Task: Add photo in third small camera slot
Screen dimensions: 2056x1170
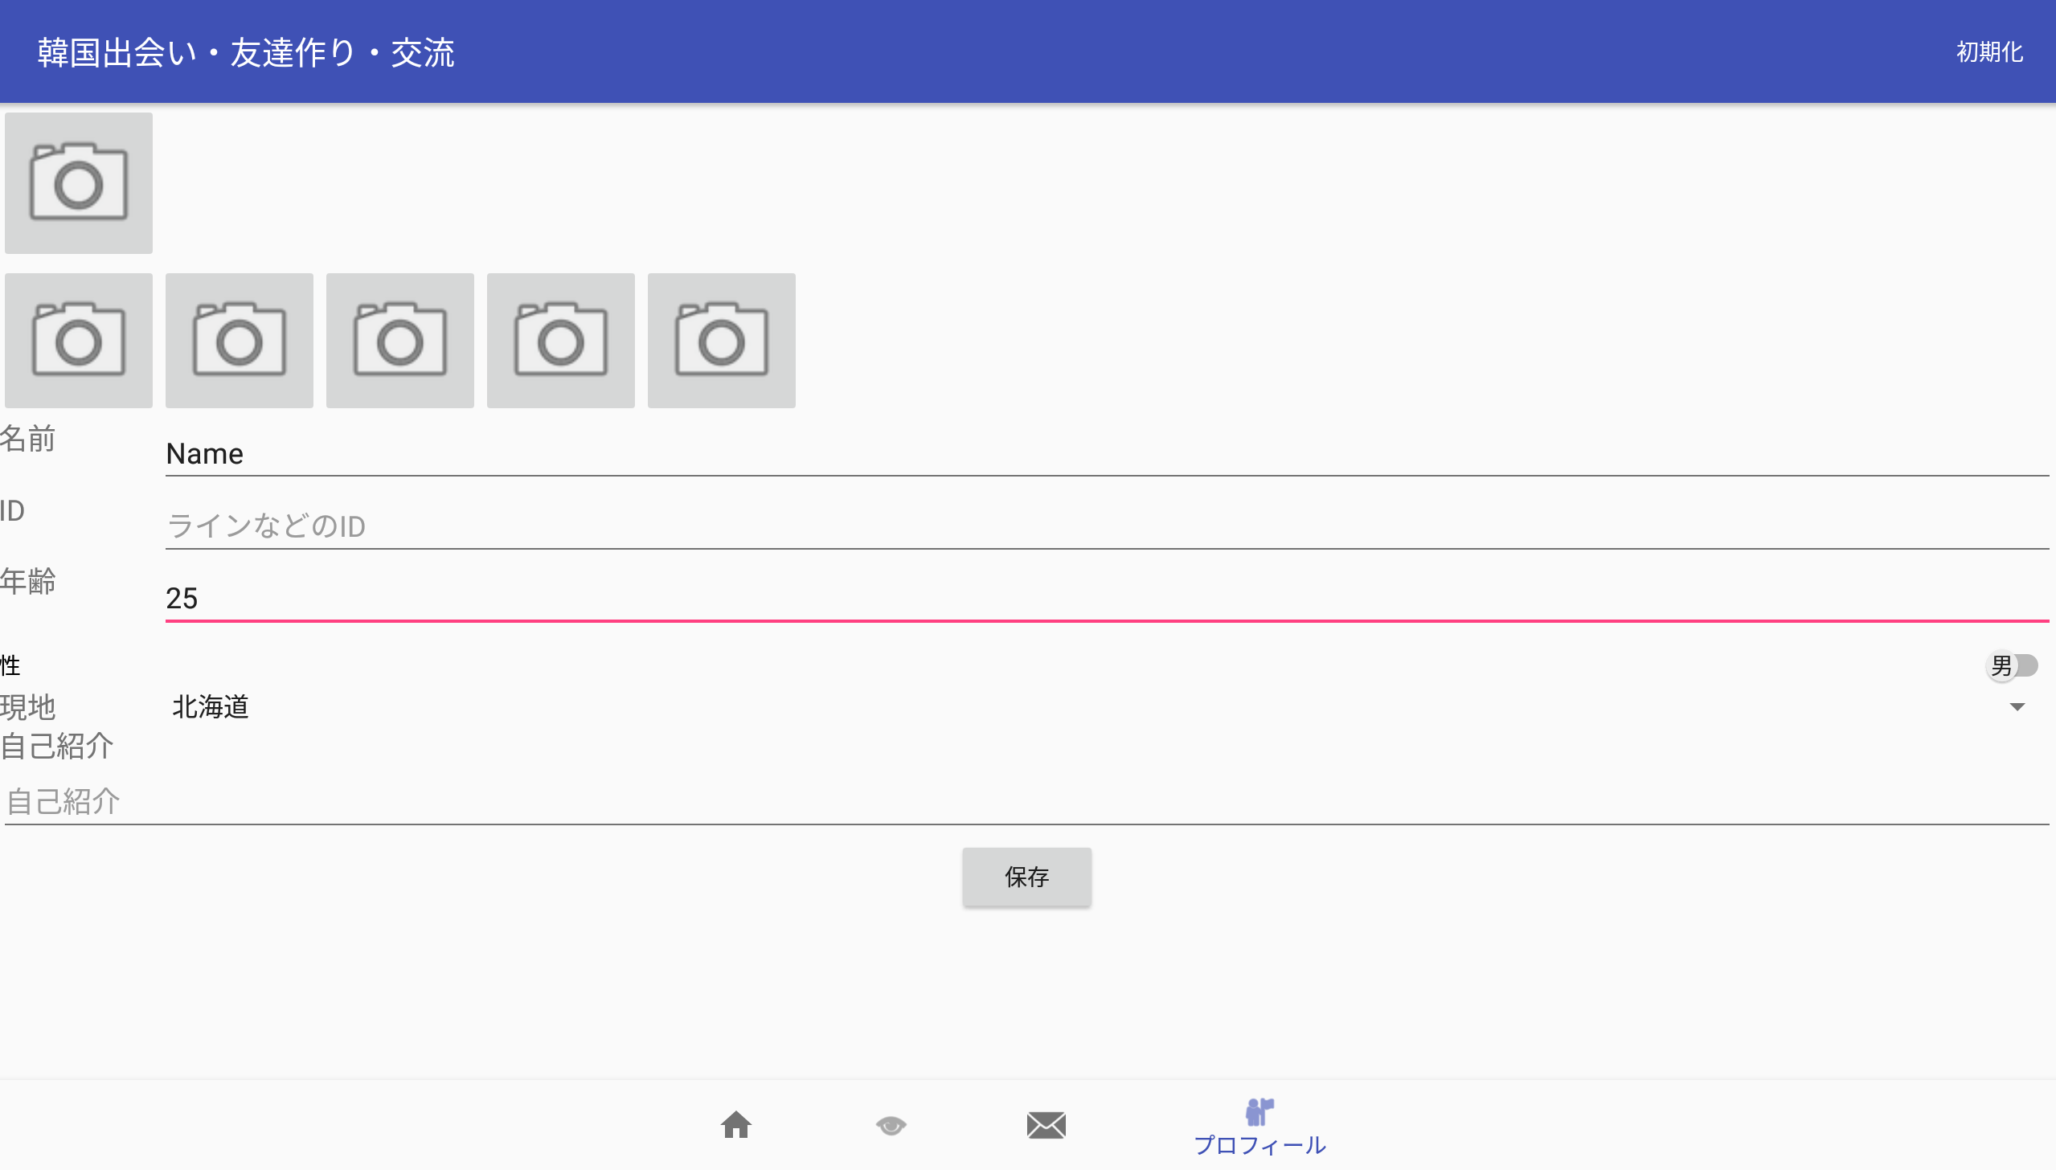Action: point(399,340)
